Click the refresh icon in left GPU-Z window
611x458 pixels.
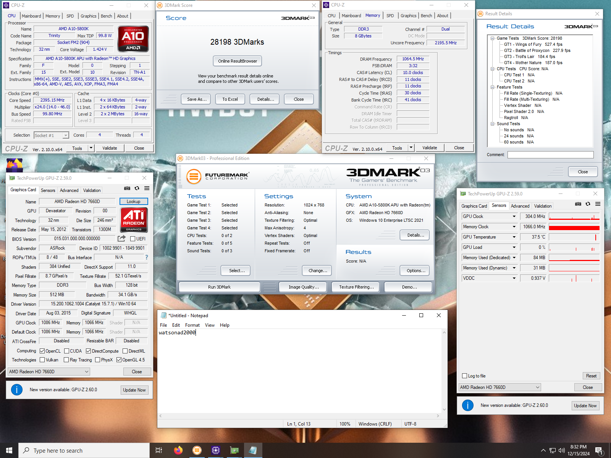tap(137, 188)
